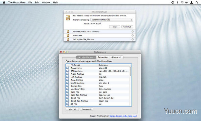Click the 'bz2, bzip2, bz' extensions cell
The height and width of the screenshot is (121, 201).
[106, 98]
